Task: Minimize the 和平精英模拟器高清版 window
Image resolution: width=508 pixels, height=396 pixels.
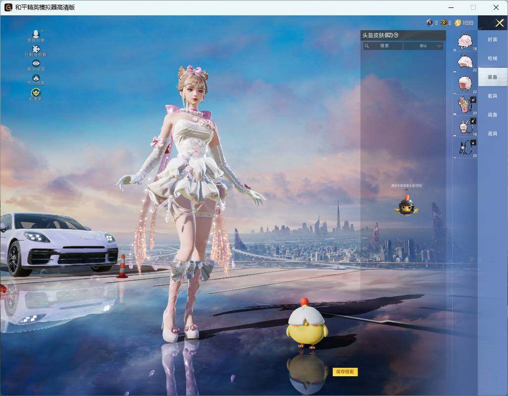Action: pyautogui.click(x=451, y=7)
